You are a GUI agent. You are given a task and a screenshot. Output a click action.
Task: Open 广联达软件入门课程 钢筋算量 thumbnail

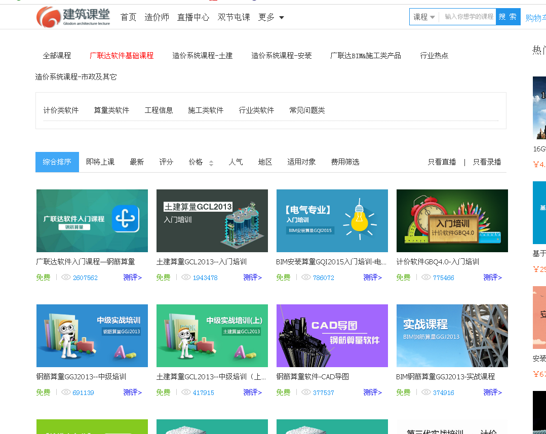click(92, 221)
